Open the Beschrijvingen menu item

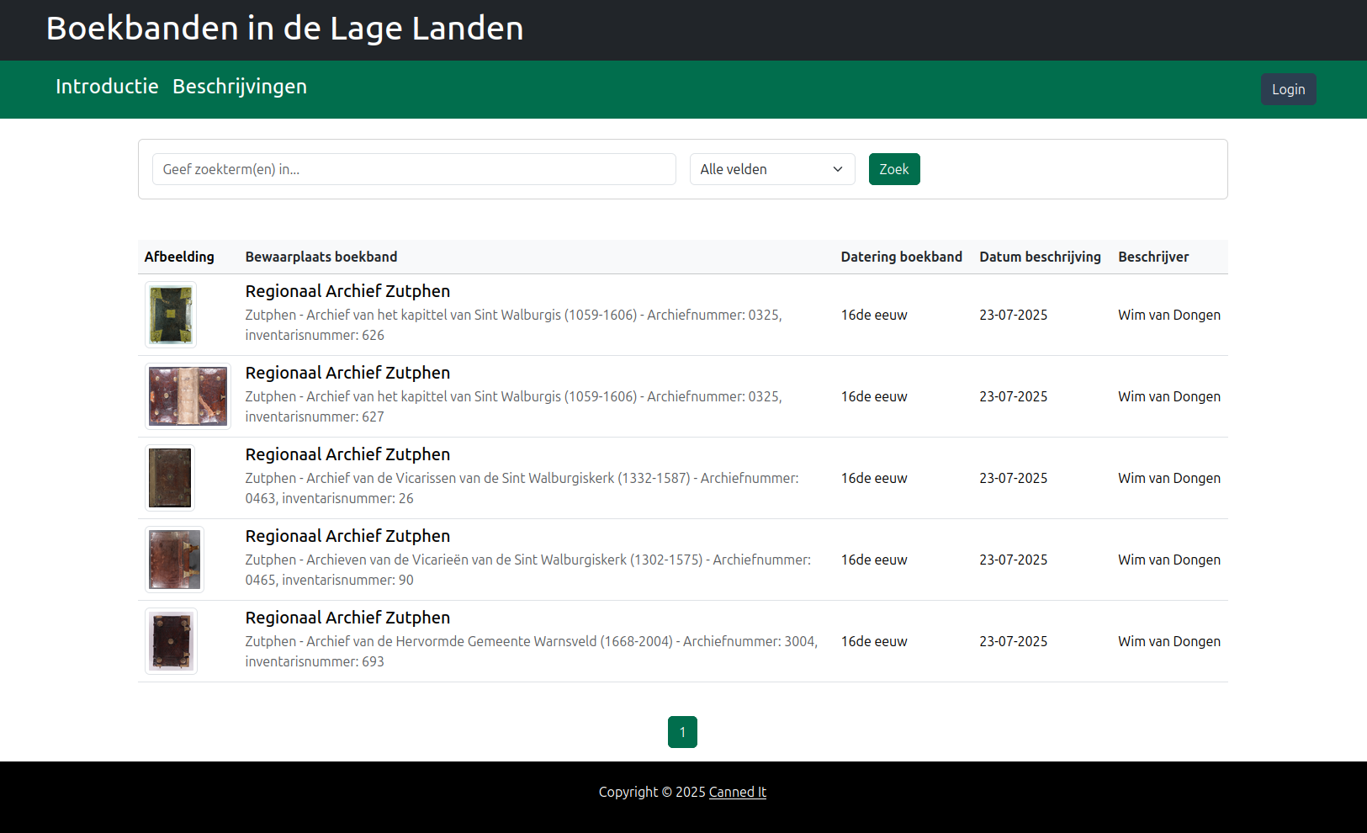240,87
